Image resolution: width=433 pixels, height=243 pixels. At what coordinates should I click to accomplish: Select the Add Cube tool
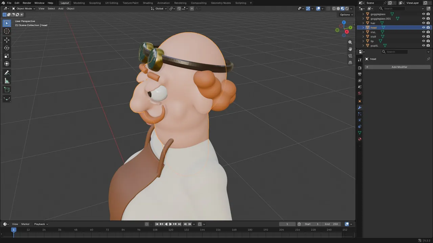click(7, 90)
